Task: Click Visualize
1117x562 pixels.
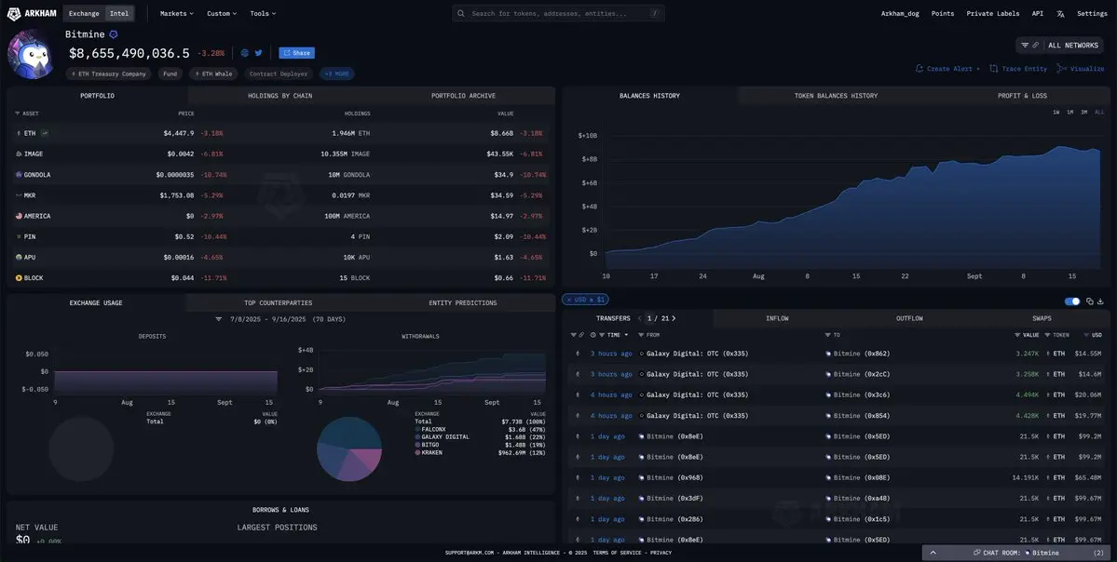Action: point(1081,69)
